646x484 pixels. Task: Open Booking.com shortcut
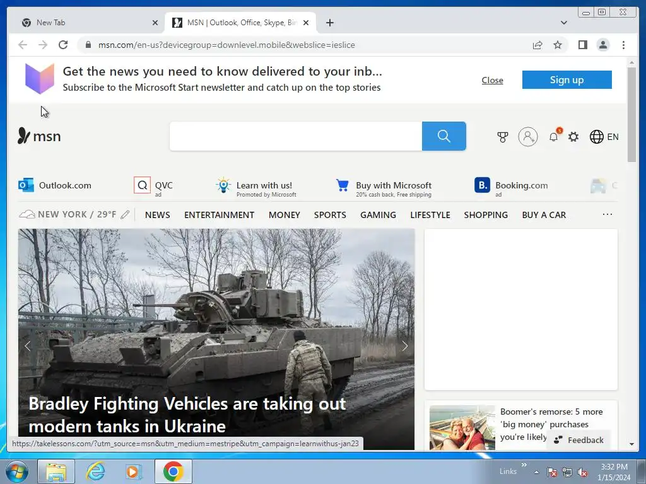pos(511,186)
